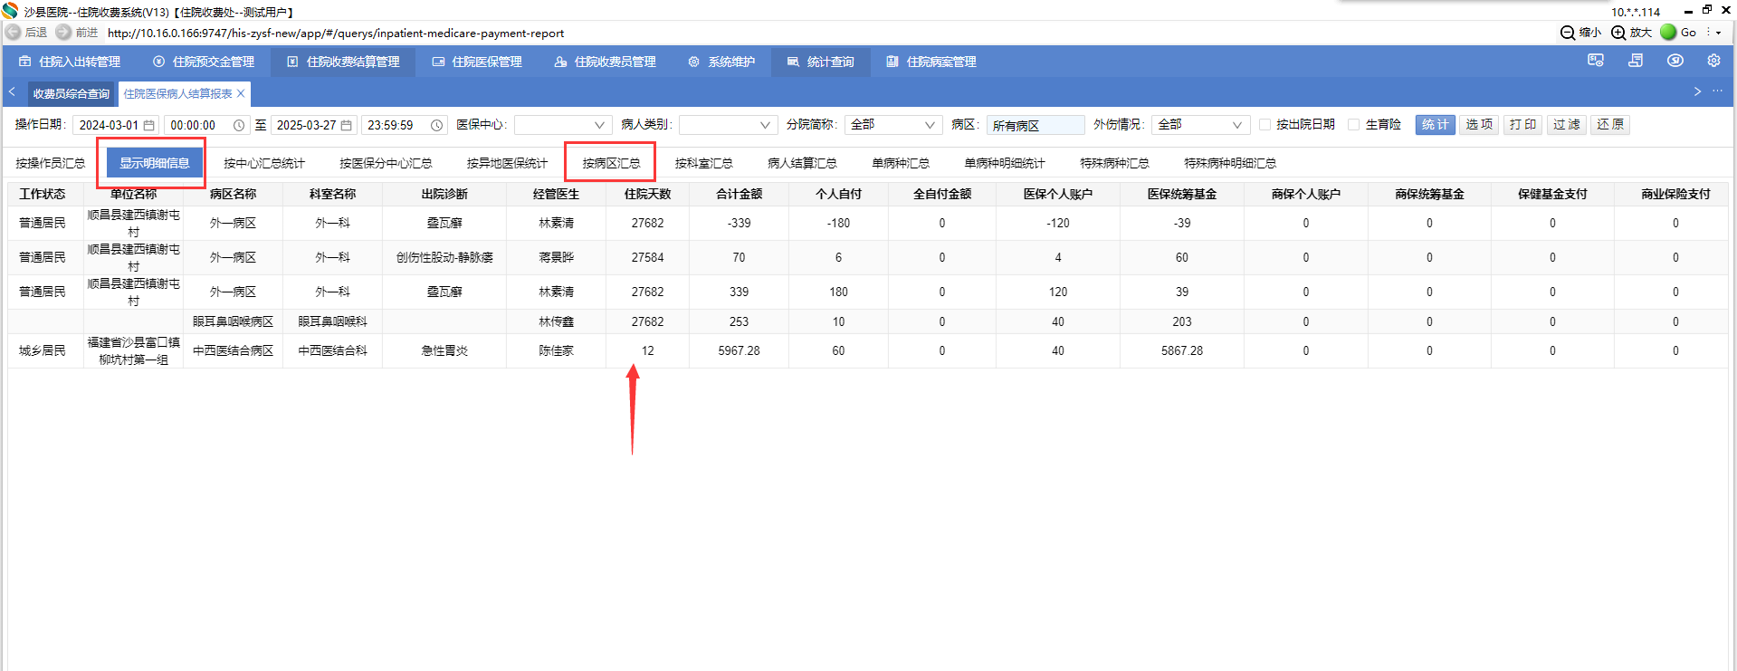Open the 住院预交金管理 menu
Image resolution: width=1737 pixels, height=671 pixels.
pyautogui.click(x=204, y=62)
